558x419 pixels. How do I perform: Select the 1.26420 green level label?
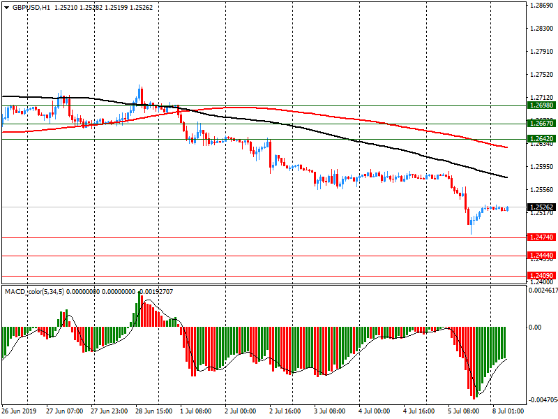(541, 139)
